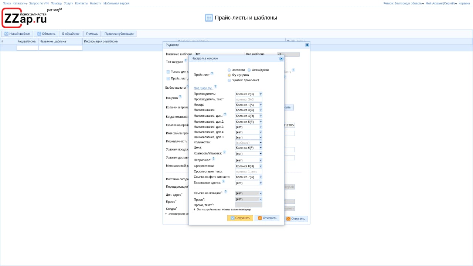
Task: Click Сохранить in the column settings dialog
Action: coord(240,218)
